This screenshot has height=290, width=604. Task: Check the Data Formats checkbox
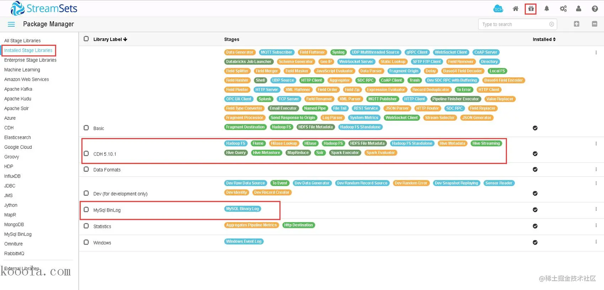86,169
